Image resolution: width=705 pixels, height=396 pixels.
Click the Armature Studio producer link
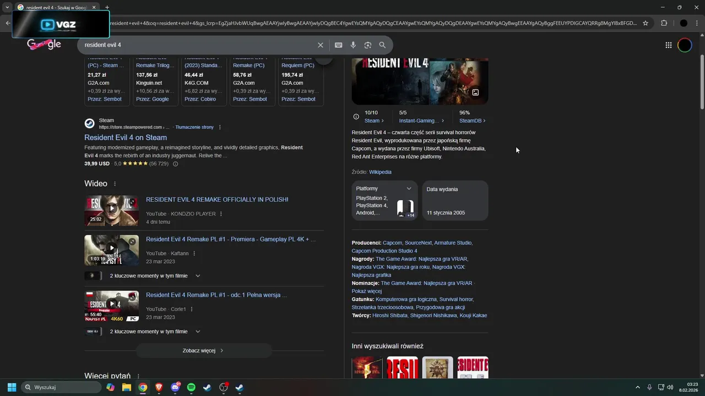click(452, 243)
